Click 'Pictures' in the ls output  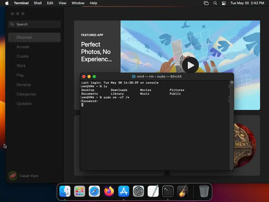(x=177, y=90)
